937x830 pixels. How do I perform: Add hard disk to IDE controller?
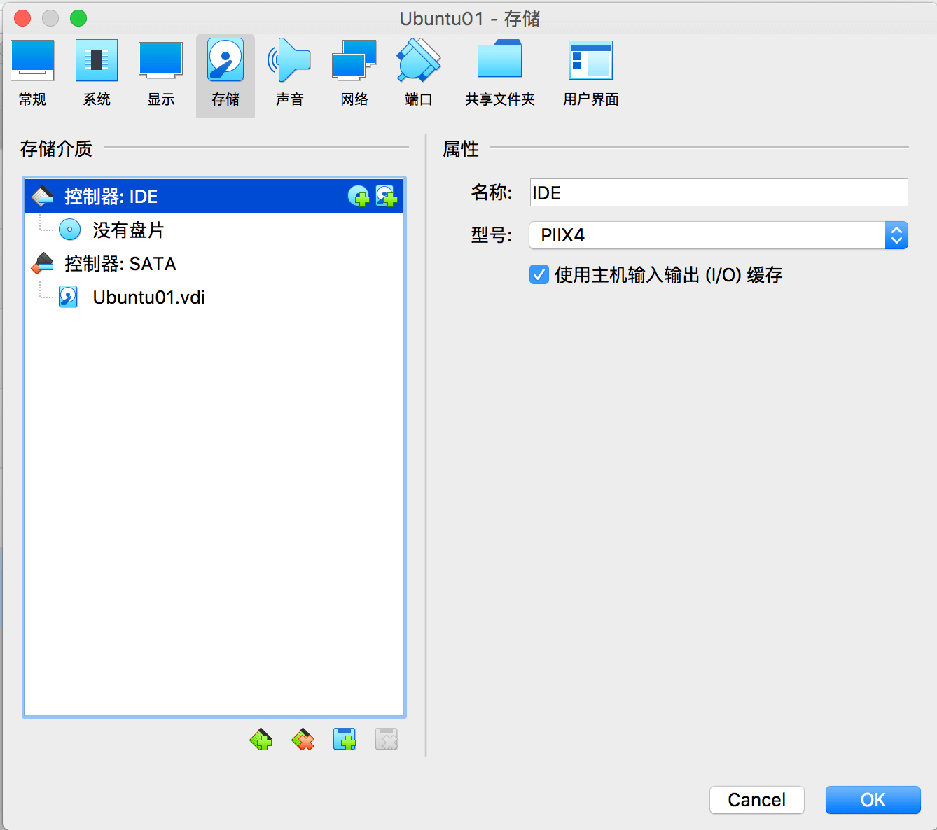click(387, 196)
